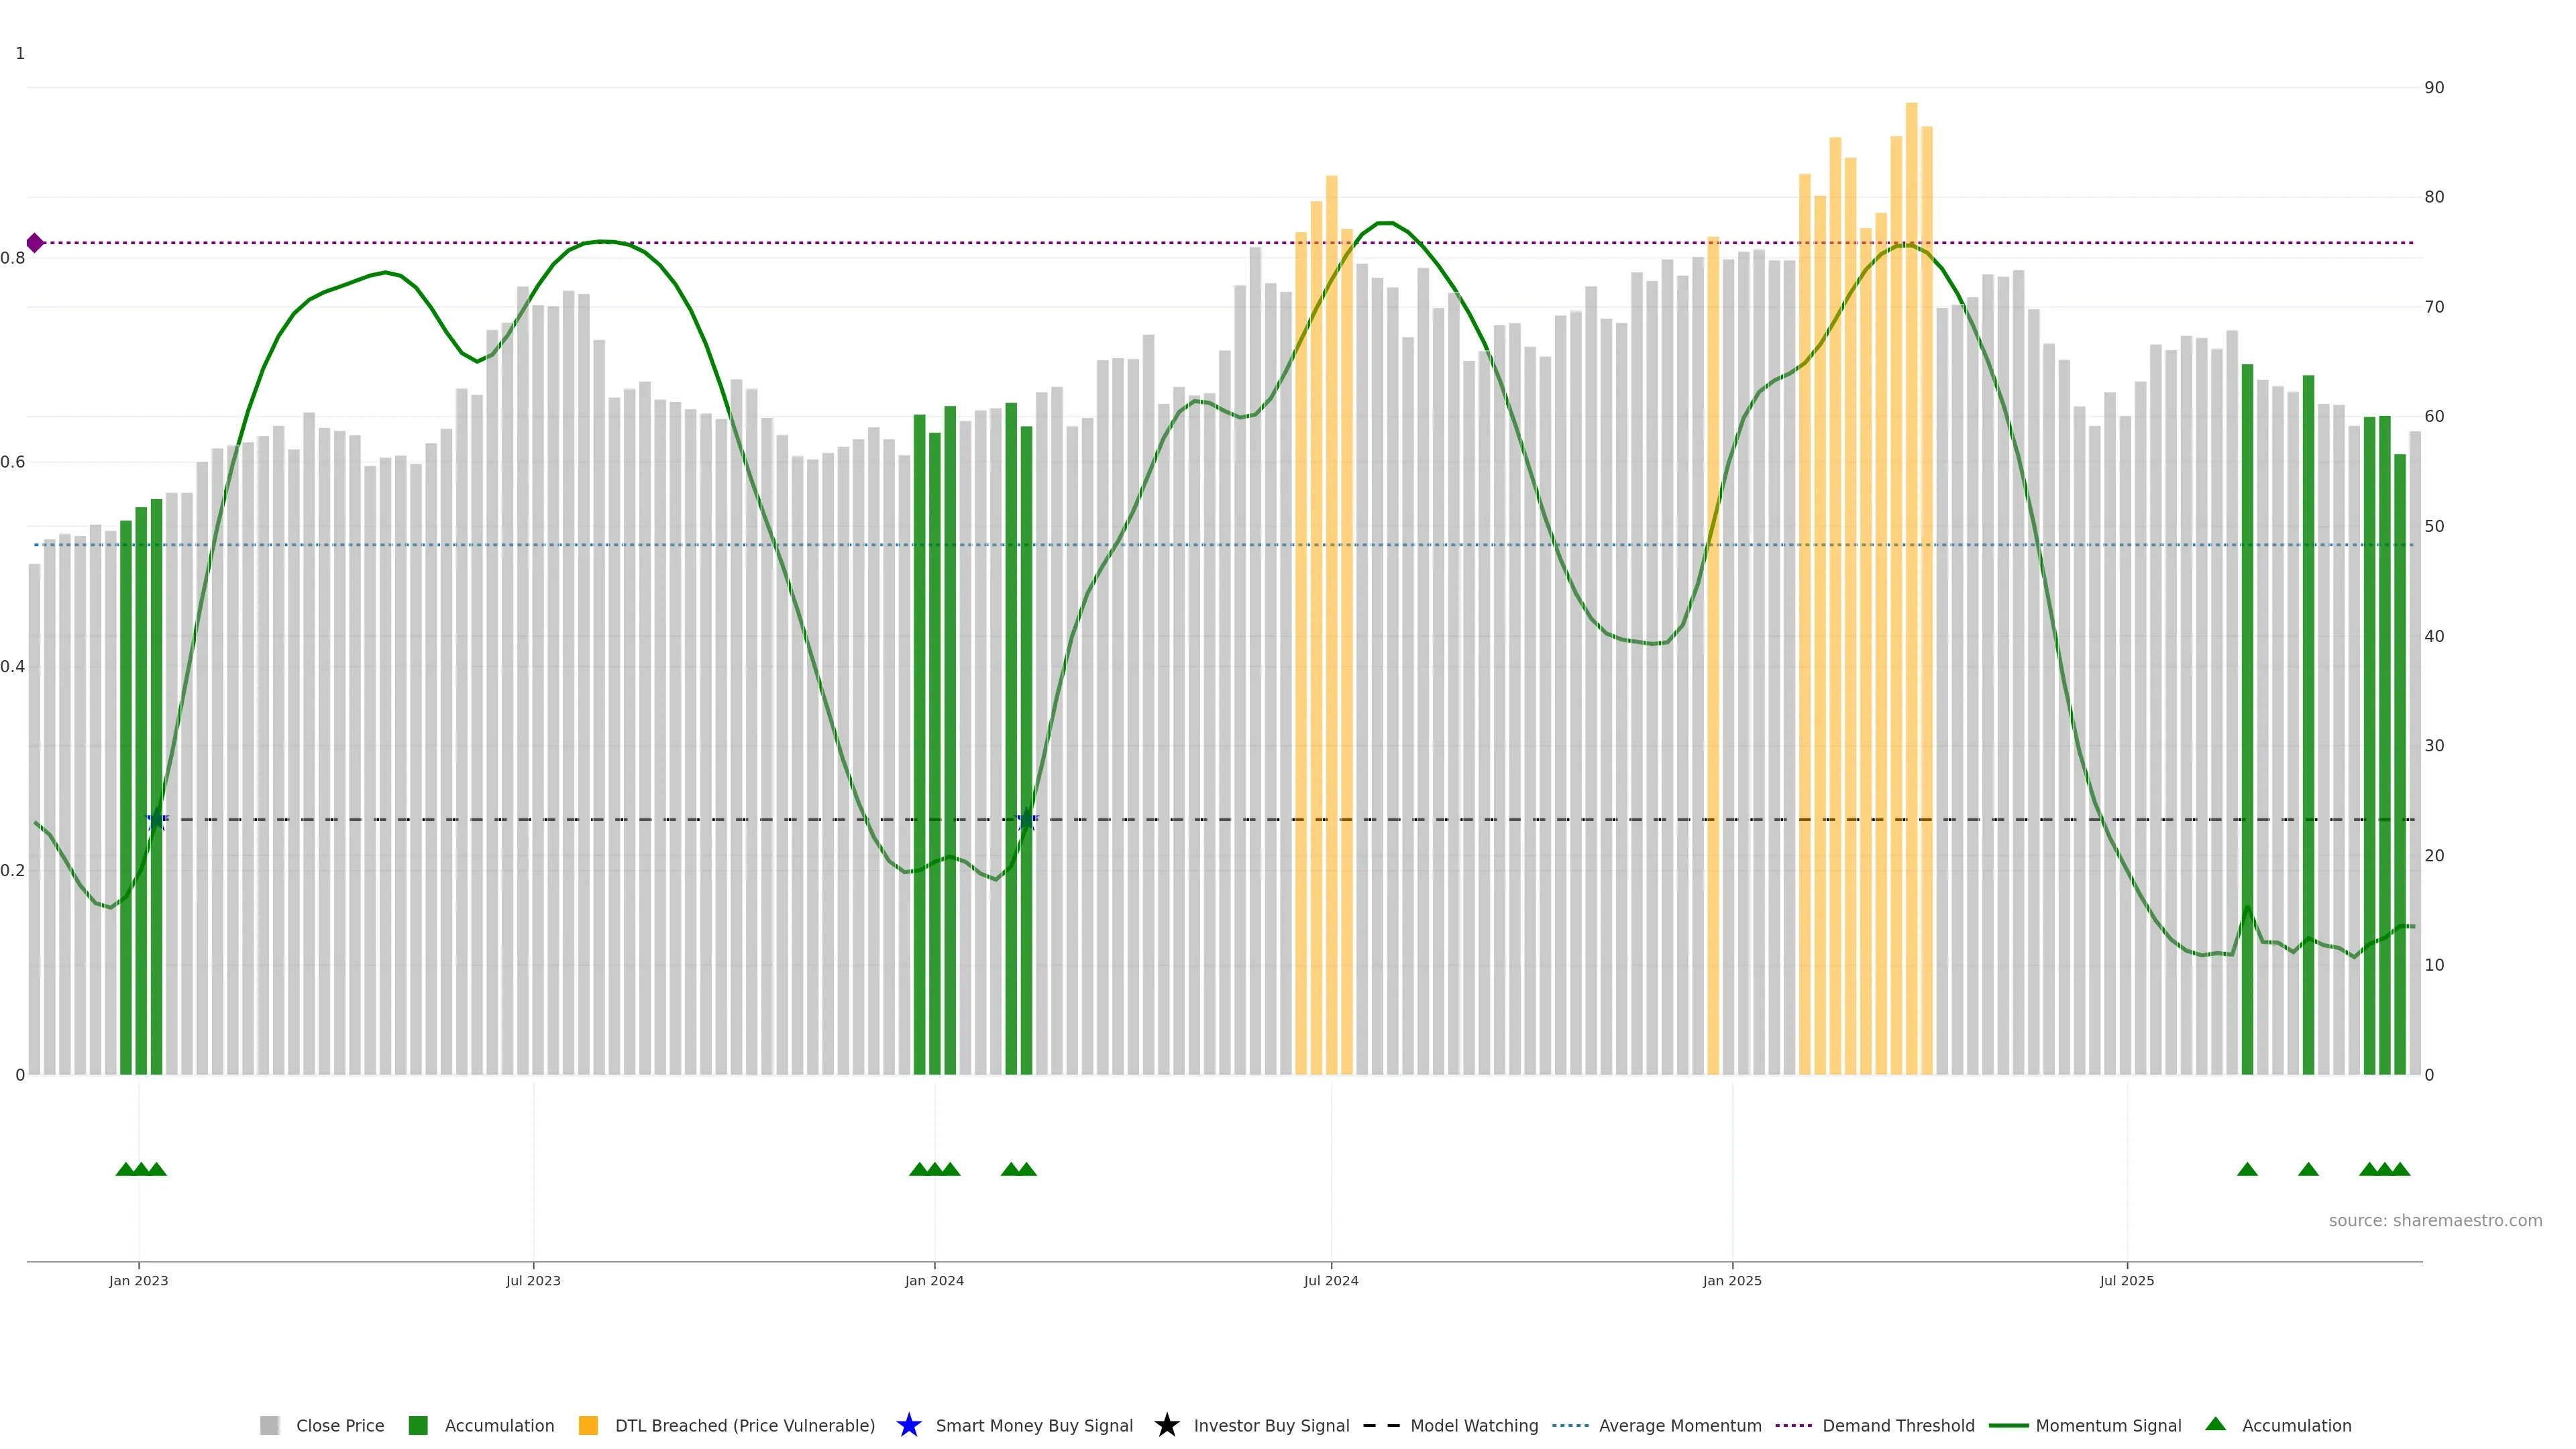Click the Close Price legend label
The height and width of the screenshot is (1449, 2576).
coord(340,1426)
